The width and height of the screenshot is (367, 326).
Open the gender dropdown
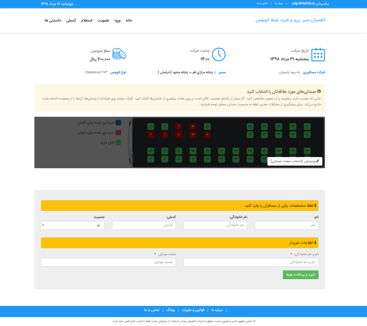[x=73, y=225]
